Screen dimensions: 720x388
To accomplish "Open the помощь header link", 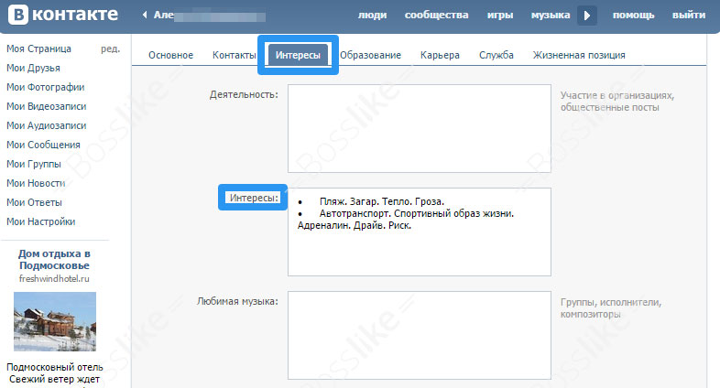I will click(x=633, y=16).
